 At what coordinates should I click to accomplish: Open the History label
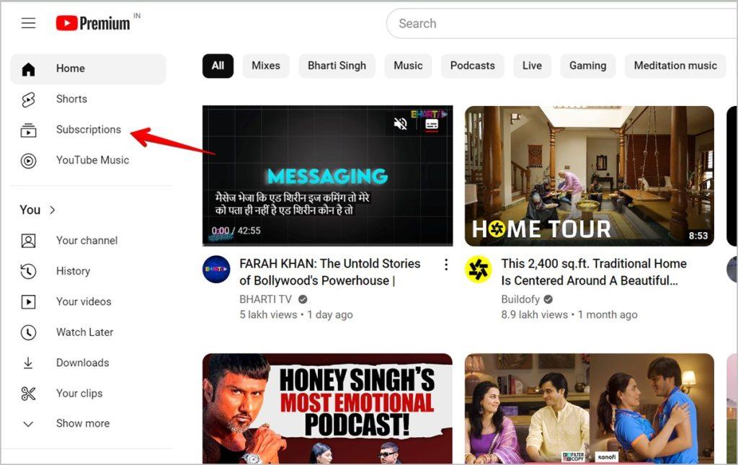pyautogui.click(x=73, y=271)
